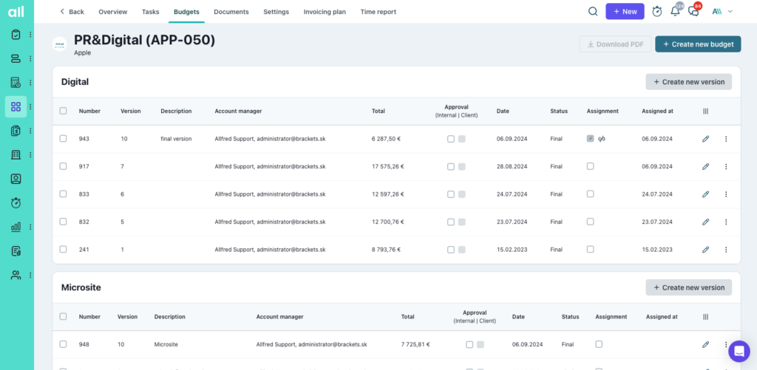Select the checkbox for budget 917
This screenshot has height=370, width=757.
[x=64, y=166]
